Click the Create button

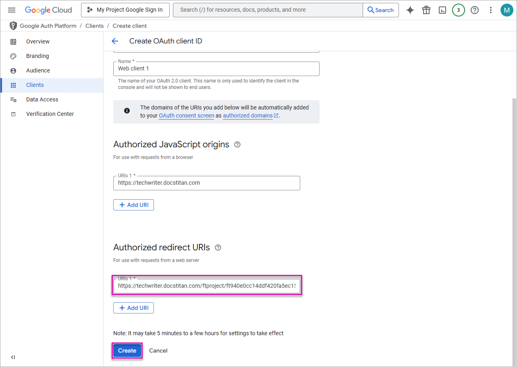coord(127,351)
